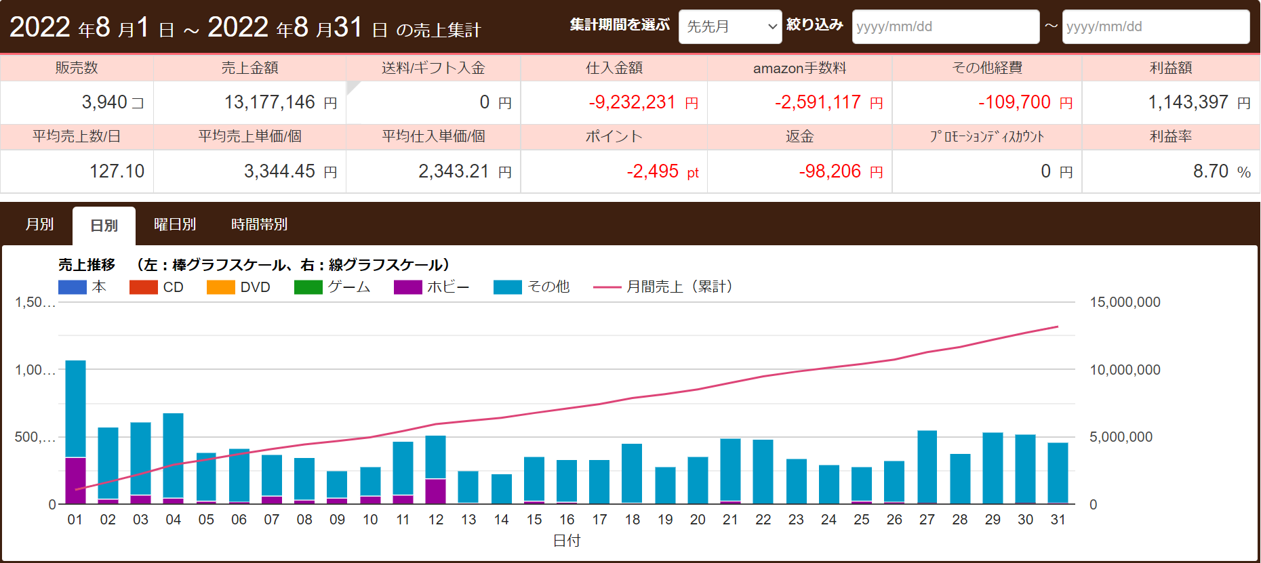Viewport: 1261px width, 563px height.
Task: Toggle the 本 series blue legend swatch
Action: coord(73,287)
